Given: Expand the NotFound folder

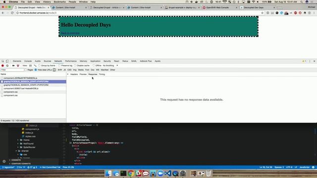Looking at the screenshot, I should pyautogui.click(x=28, y=144).
